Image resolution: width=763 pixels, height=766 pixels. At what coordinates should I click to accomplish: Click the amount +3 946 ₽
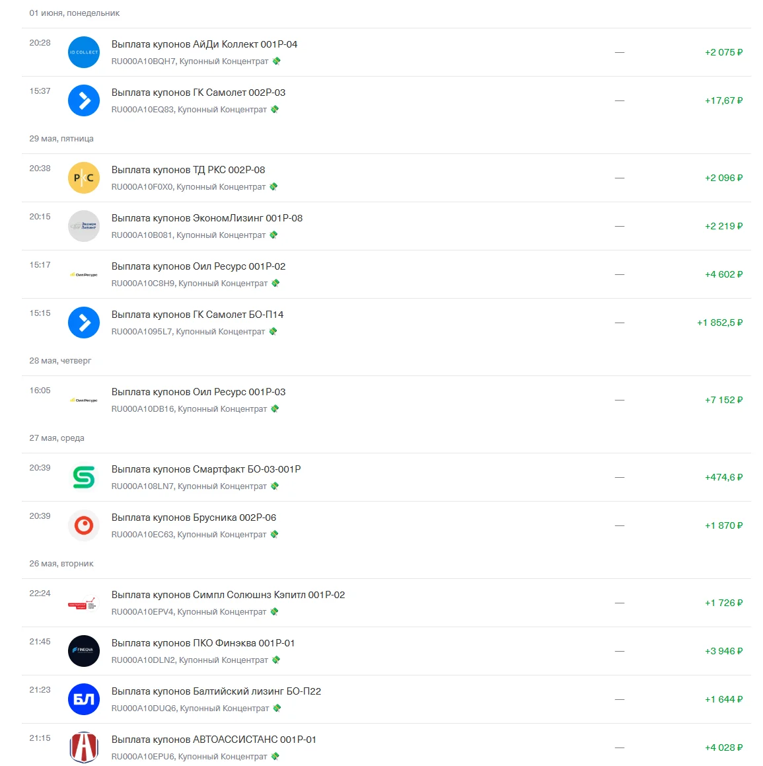click(x=723, y=651)
